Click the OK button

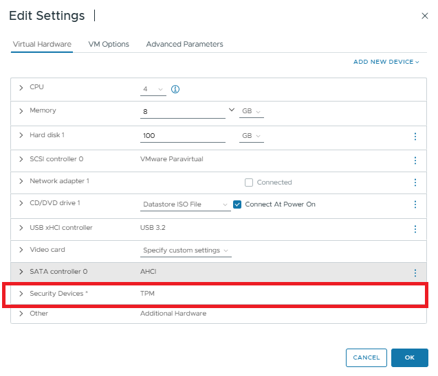tap(409, 357)
